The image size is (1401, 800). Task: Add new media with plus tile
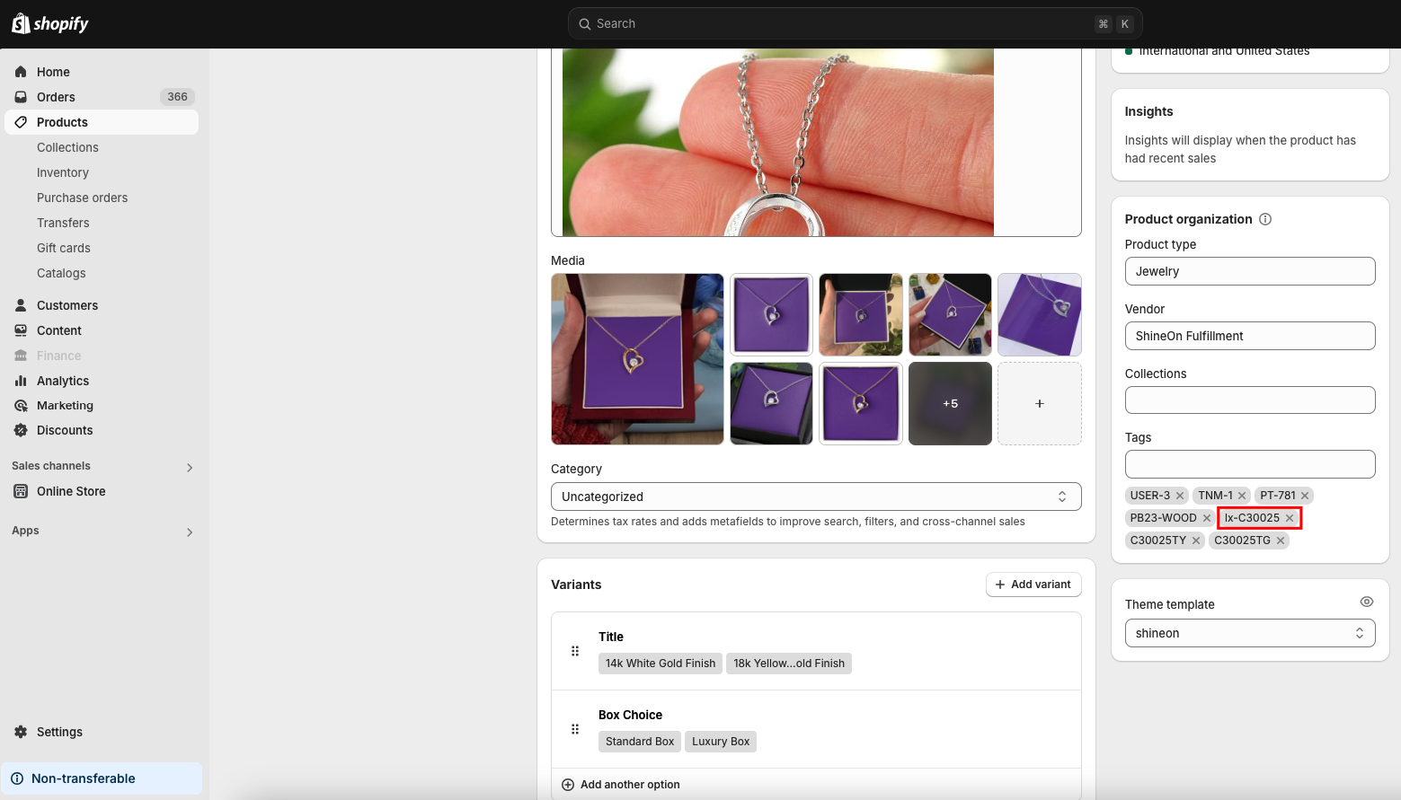(x=1040, y=404)
